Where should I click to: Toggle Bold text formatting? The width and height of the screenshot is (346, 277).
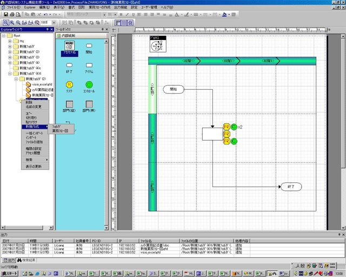[120, 15]
